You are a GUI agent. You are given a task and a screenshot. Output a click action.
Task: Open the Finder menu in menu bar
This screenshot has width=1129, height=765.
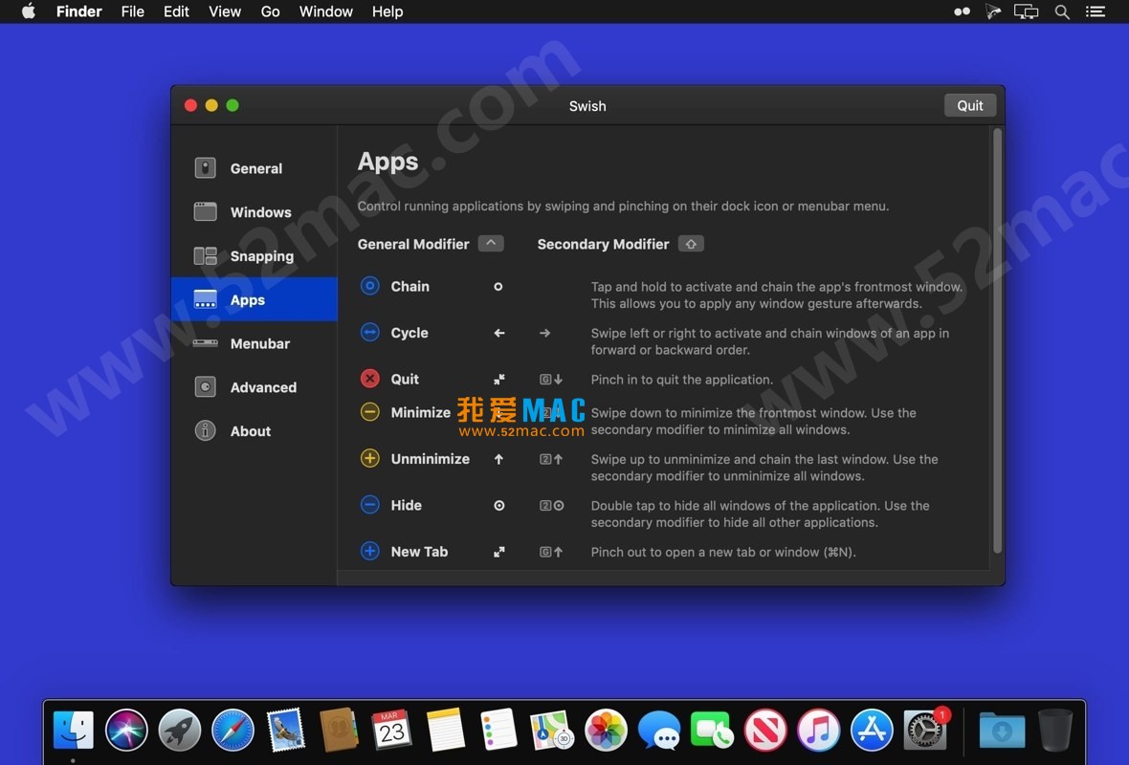coord(79,11)
